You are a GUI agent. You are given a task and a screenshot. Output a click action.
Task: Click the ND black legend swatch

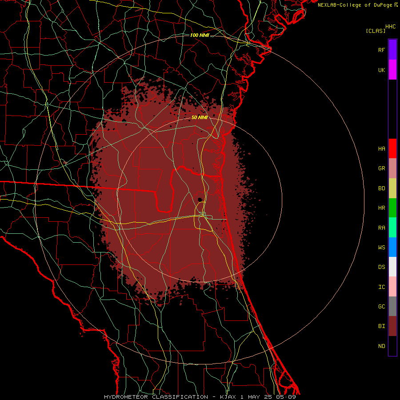click(392, 346)
